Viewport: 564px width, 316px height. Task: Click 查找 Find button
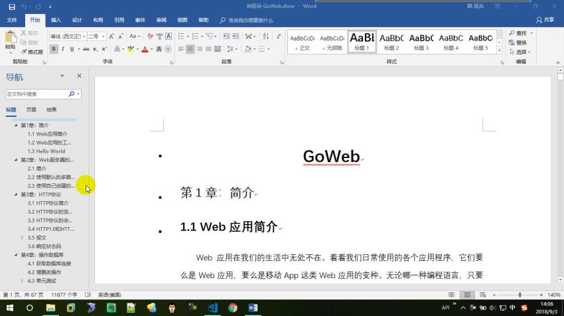coord(518,33)
